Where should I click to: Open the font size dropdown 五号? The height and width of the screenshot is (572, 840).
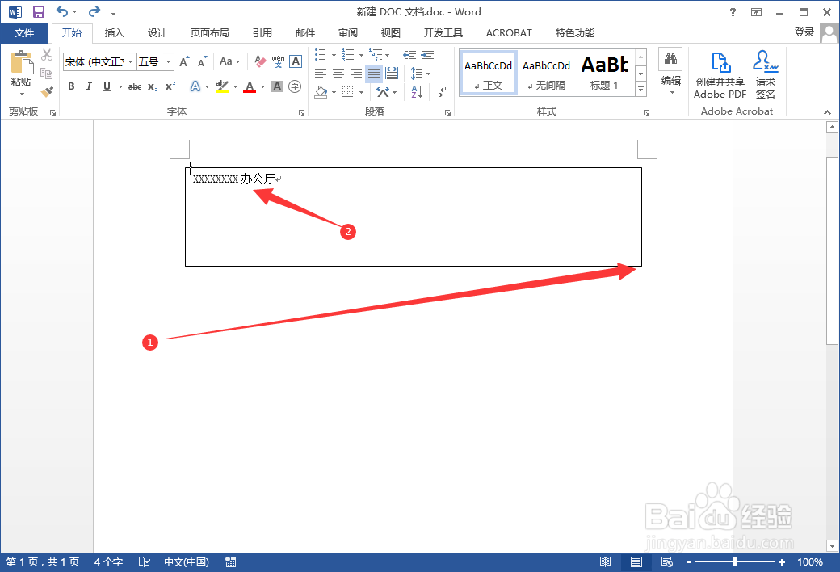pos(168,61)
